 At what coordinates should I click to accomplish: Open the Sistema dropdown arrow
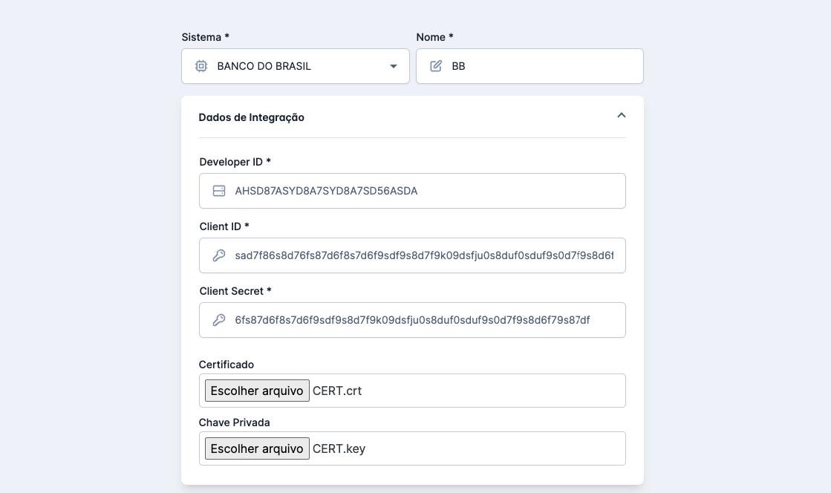394,66
